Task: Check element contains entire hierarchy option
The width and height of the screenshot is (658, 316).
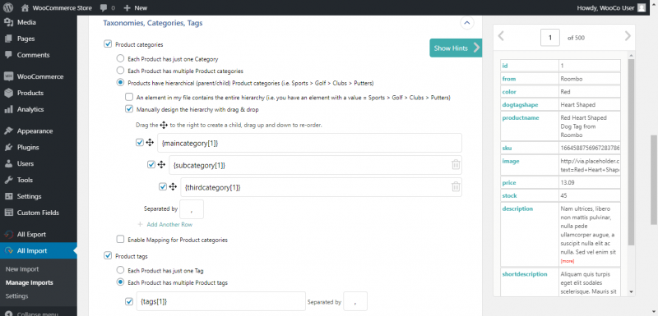Action: point(129,98)
